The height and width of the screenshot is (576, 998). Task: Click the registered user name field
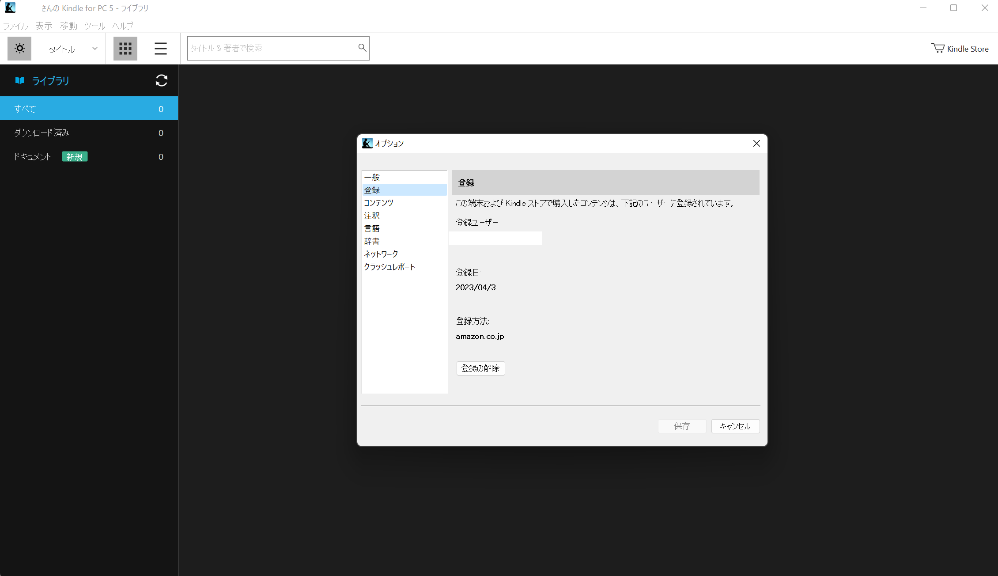[x=495, y=238]
